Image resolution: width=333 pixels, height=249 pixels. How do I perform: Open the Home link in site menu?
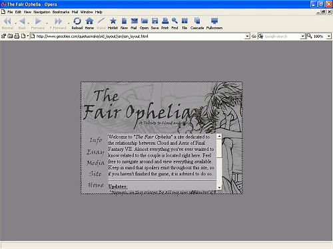pos(96,185)
